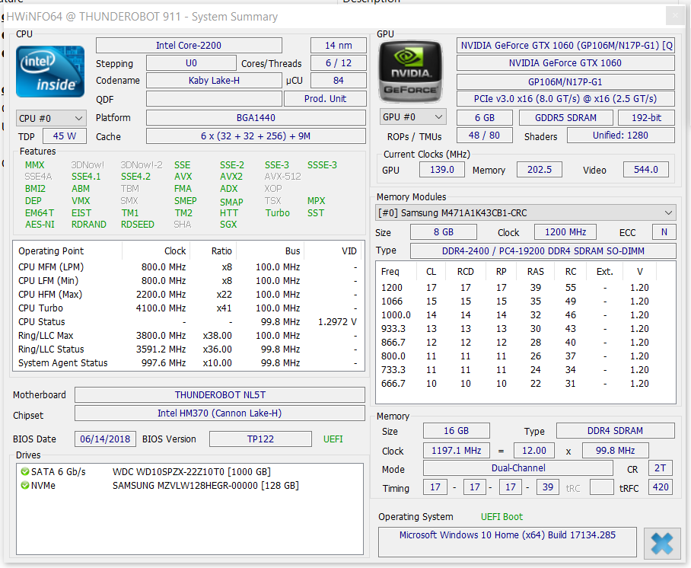Click the 14 nm process field

coord(339,46)
